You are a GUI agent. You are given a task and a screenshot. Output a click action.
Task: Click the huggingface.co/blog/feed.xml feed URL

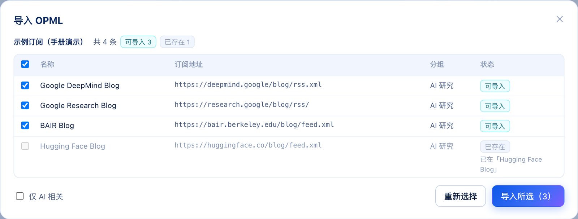248,145
